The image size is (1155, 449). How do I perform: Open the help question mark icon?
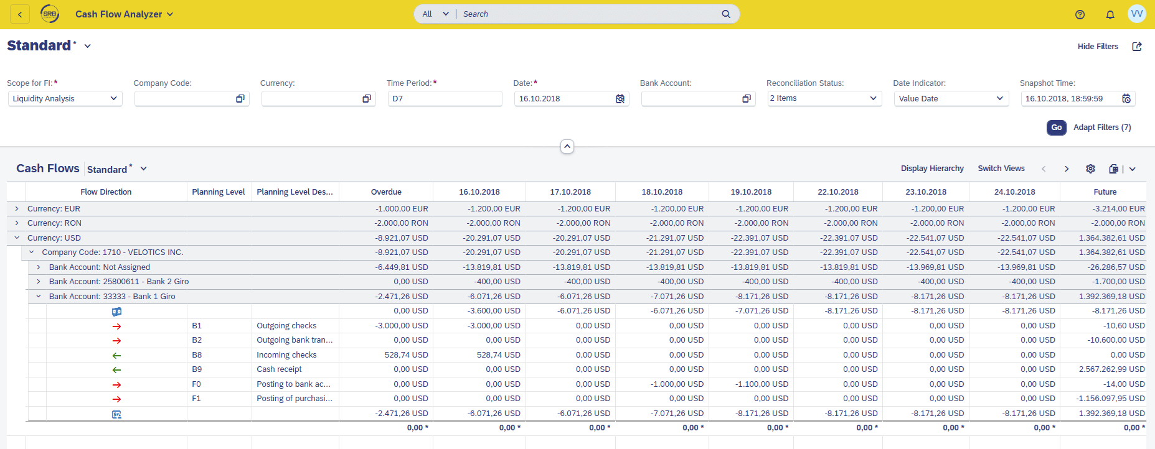(x=1080, y=14)
